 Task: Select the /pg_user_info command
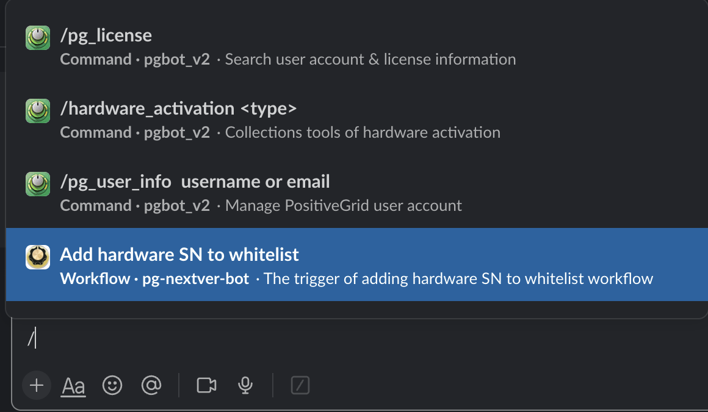tap(356, 193)
